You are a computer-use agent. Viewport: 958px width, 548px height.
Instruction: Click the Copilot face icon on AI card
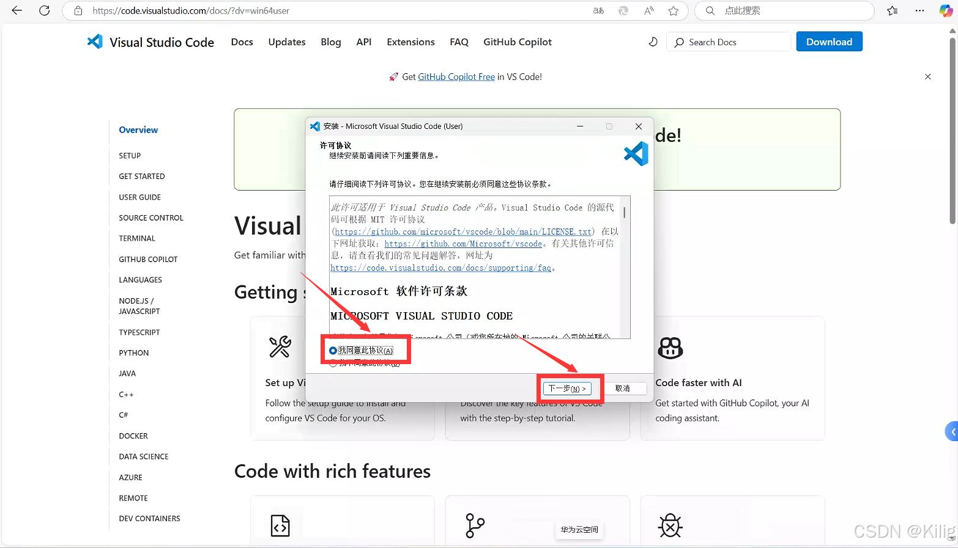[670, 348]
